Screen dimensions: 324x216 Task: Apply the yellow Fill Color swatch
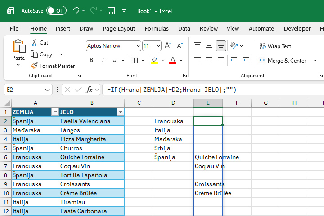point(154,60)
